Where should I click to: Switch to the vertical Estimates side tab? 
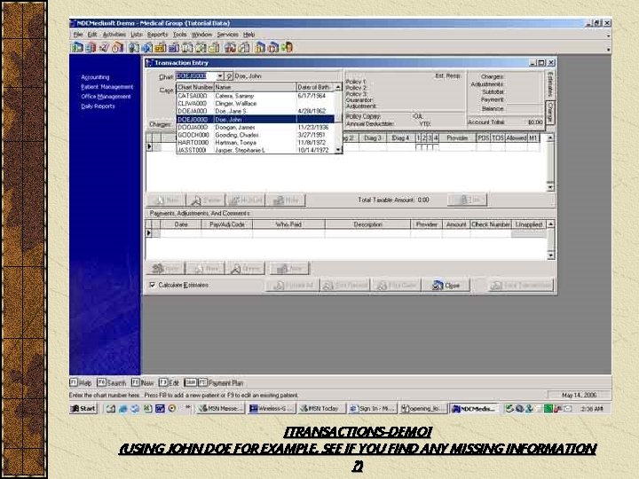click(550, 84)
